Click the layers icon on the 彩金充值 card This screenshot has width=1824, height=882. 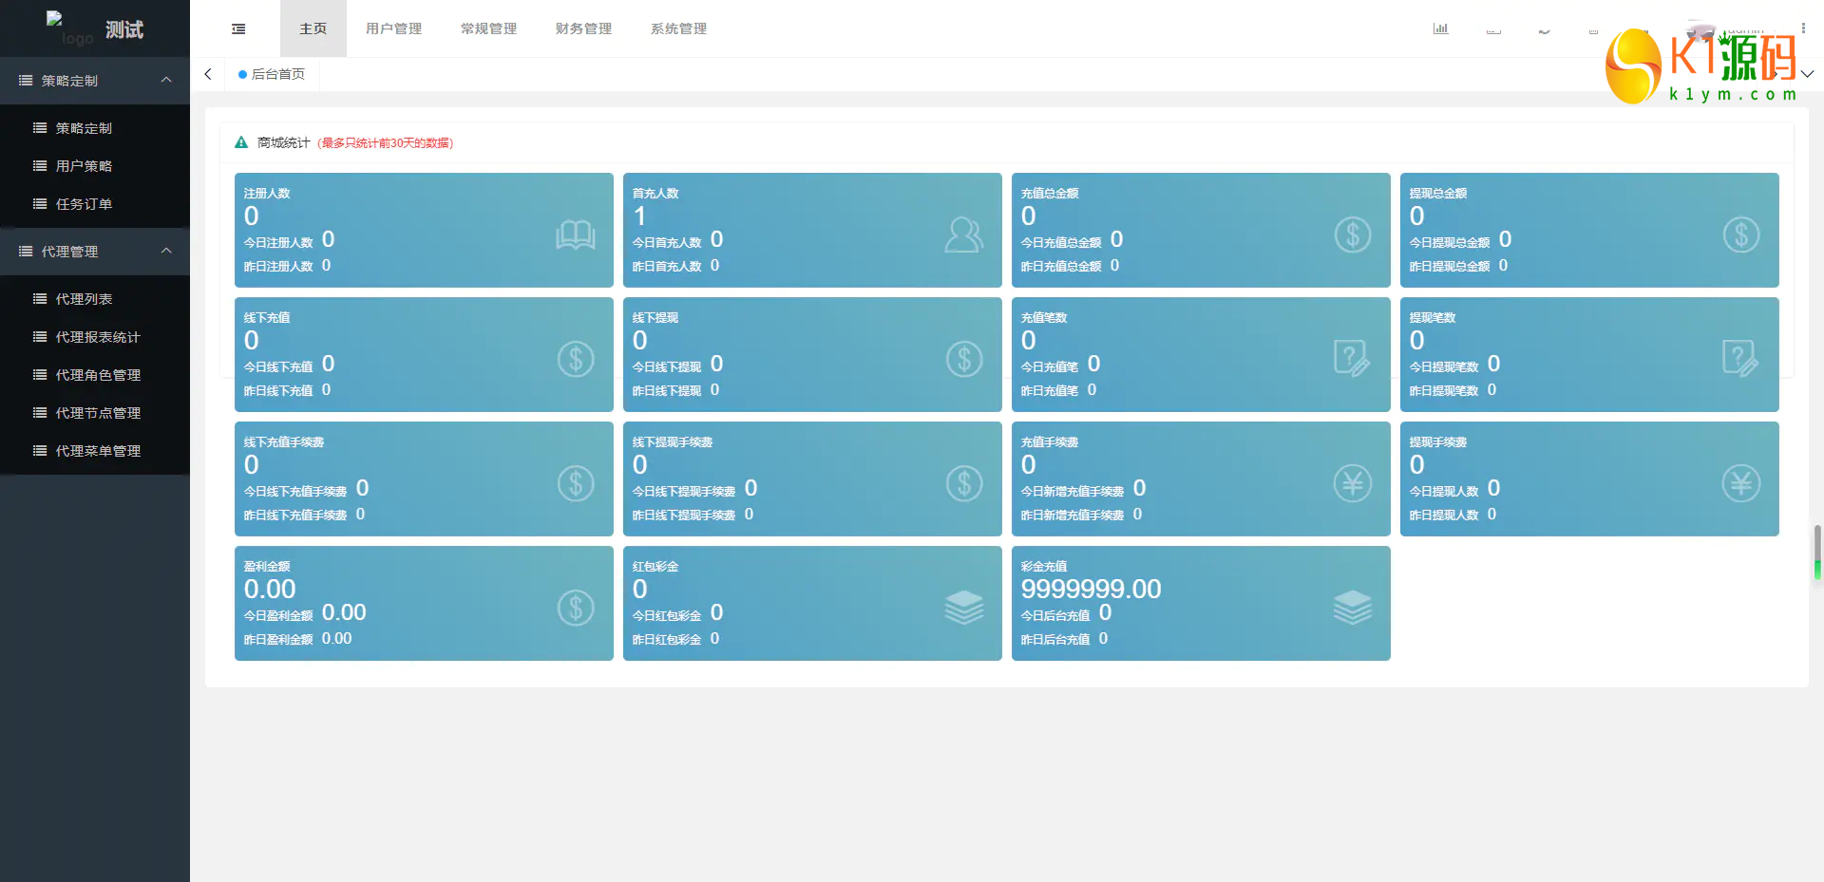[x=1353, y=608]
